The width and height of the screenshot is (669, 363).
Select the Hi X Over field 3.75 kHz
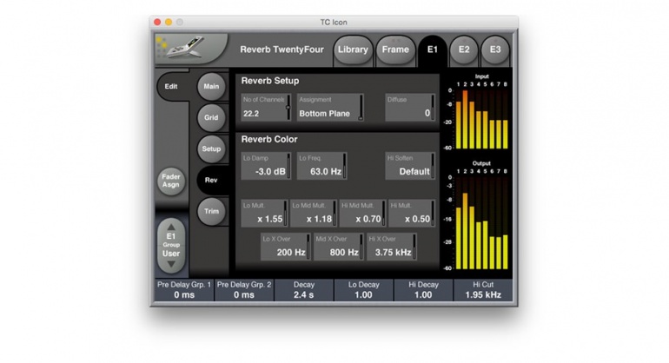pyautogui.click(x=392, y=247)
